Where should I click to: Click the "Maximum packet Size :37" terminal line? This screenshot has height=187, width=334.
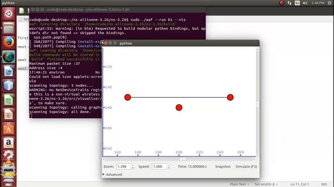click(x=55, y=63)
